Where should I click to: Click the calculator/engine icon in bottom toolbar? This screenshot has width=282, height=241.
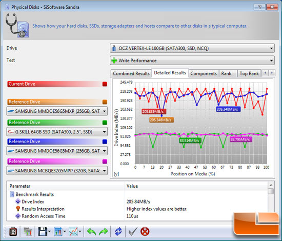[x=13, y=231]
